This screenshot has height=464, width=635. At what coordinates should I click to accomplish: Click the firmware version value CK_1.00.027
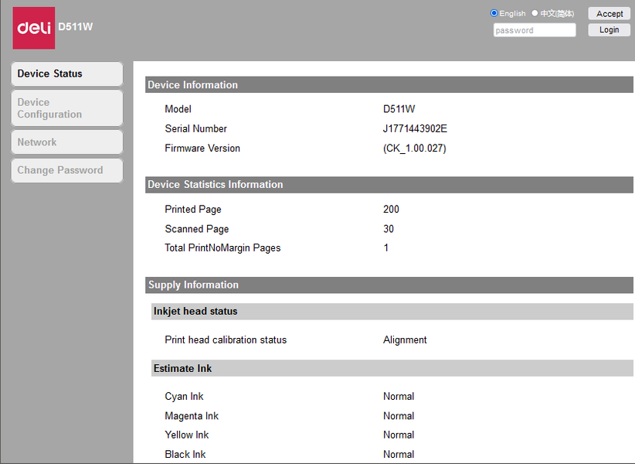coord(414,148)
